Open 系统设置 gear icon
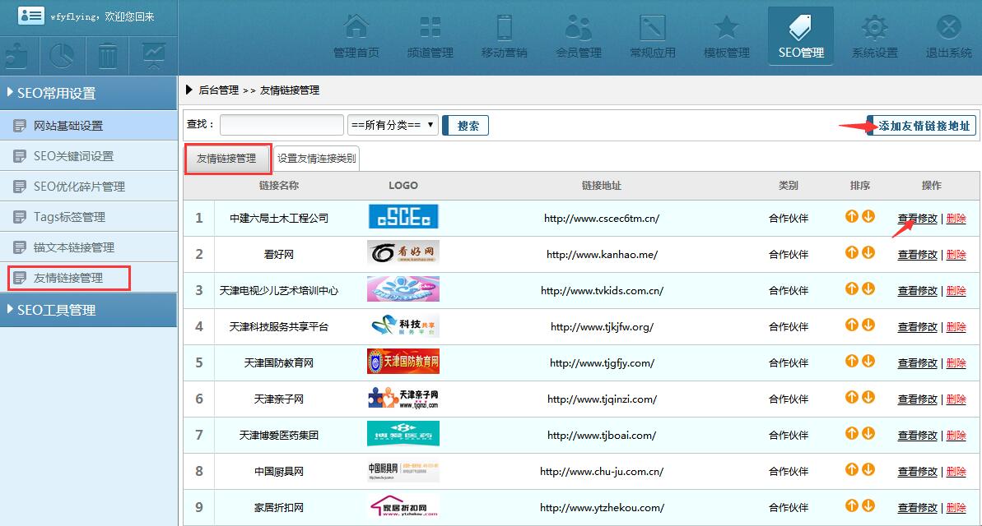 point(874,30)
